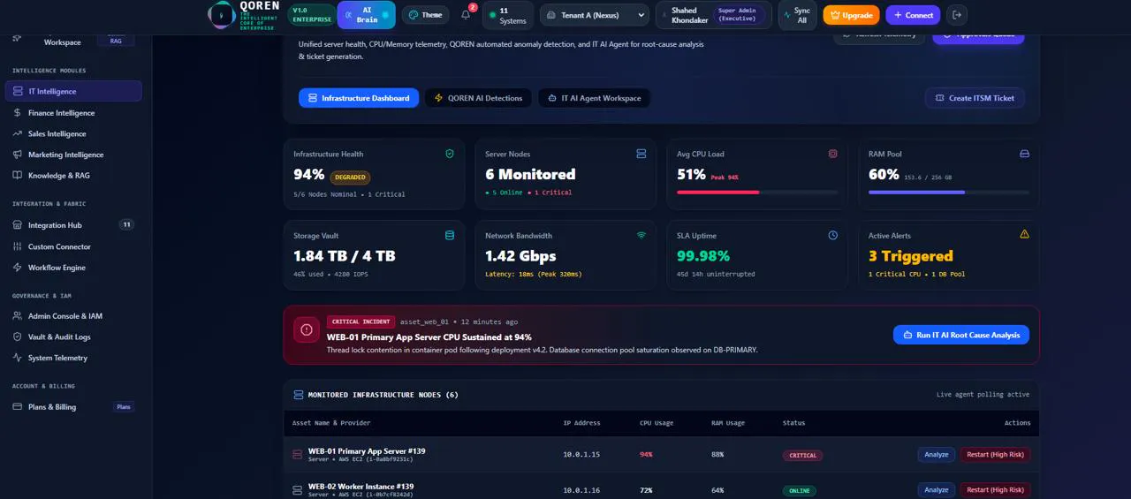The height and width of the screenshot is (499, 1131).
Task: Click the V1.0 Enterprise version badge
Action: coord(311,15)
